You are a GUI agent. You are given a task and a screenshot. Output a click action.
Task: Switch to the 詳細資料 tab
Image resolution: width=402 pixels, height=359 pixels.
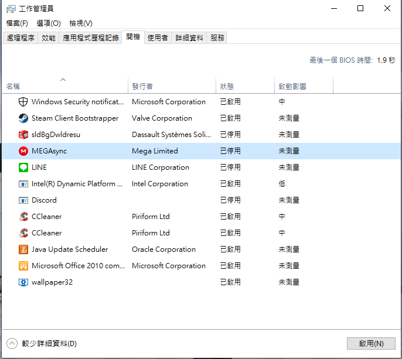189,38
